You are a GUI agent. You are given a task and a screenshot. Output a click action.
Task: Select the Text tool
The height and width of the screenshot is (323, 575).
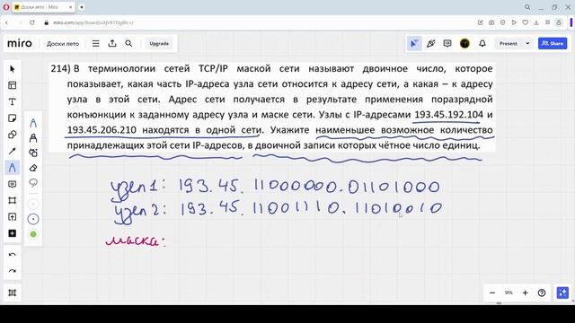tap(12, 101)
